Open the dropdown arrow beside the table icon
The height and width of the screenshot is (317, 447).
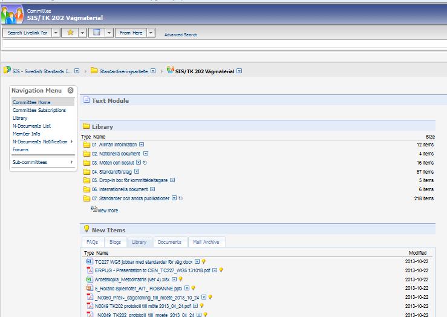pos(109,33)
